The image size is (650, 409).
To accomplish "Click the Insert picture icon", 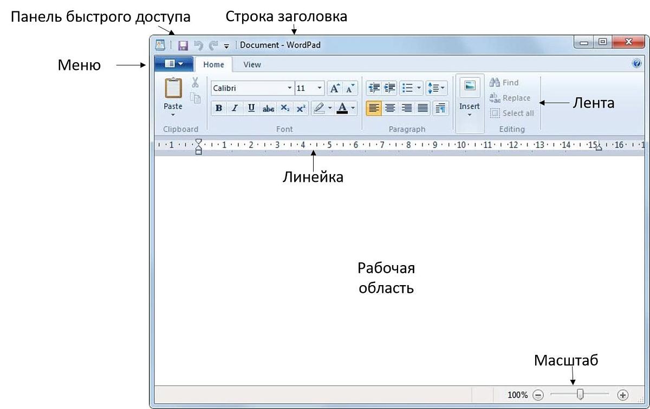I will (470, 87).
